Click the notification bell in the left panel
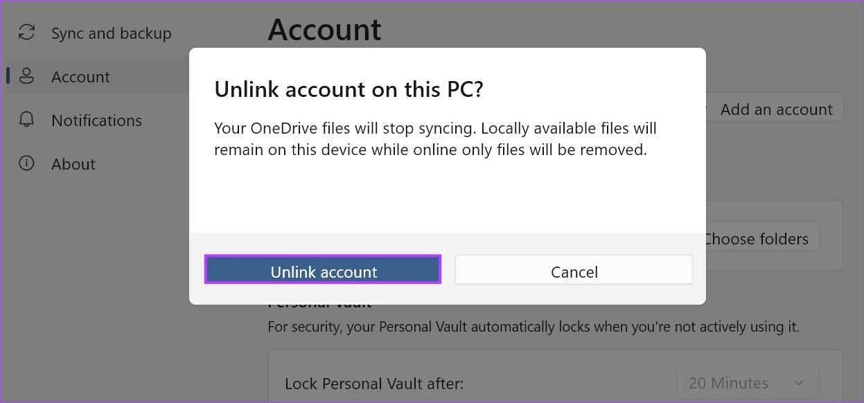Image resolution: width=864 pixels, height=403 pixels. [26, 120]
